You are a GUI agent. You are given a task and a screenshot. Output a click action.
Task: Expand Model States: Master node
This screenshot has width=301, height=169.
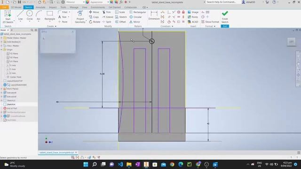[1, 38]
